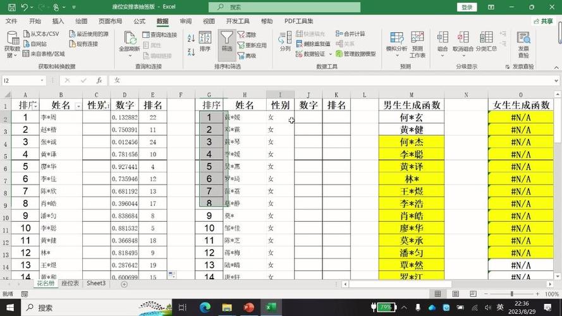Select Normal view in status bar
562x316 pixels.
click(437, 294)
